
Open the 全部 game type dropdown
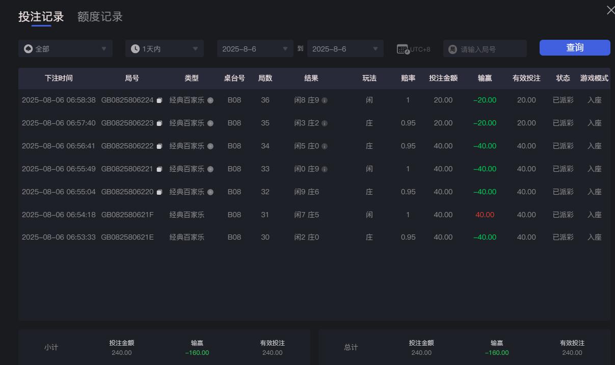(65, 48)
